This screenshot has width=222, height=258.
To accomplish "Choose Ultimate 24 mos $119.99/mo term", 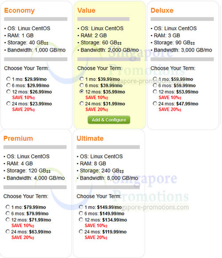I will point(81,231).
